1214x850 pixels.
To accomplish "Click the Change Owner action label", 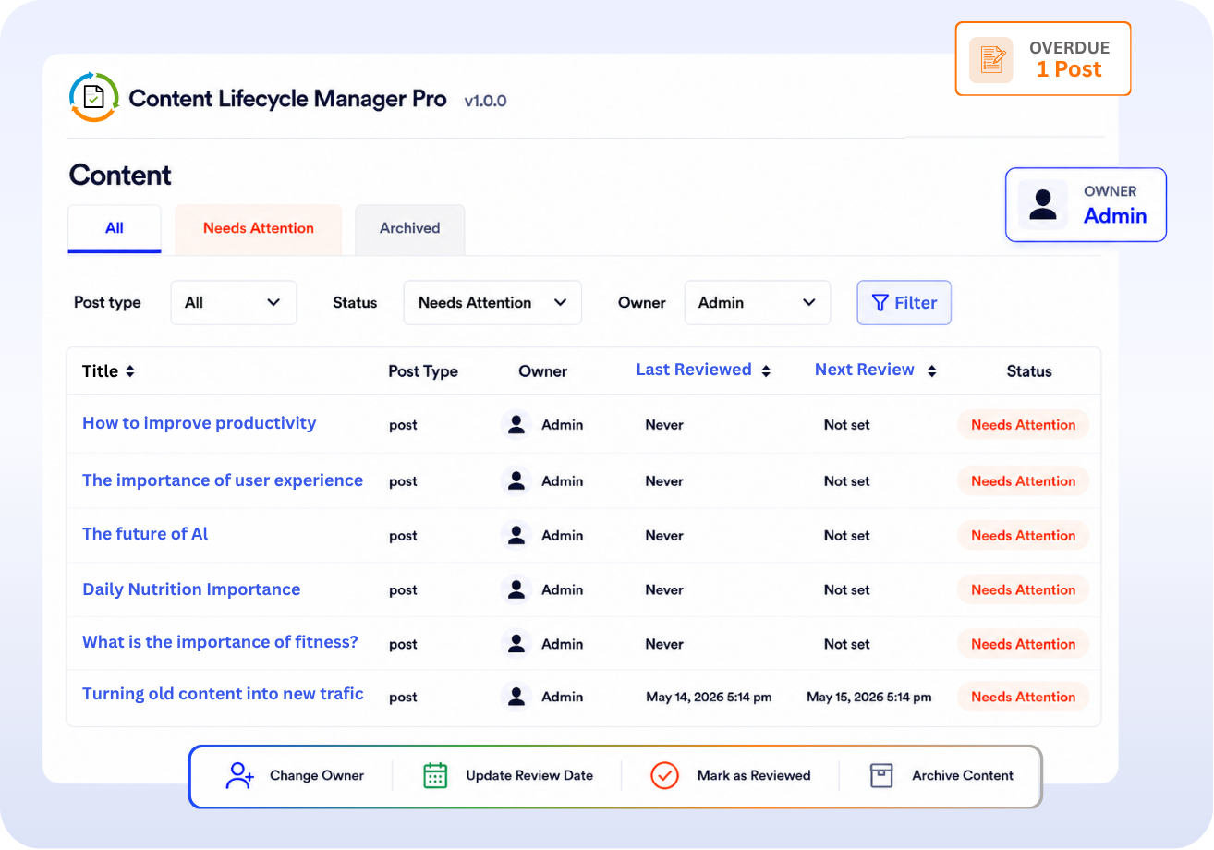I will point(317,776).
